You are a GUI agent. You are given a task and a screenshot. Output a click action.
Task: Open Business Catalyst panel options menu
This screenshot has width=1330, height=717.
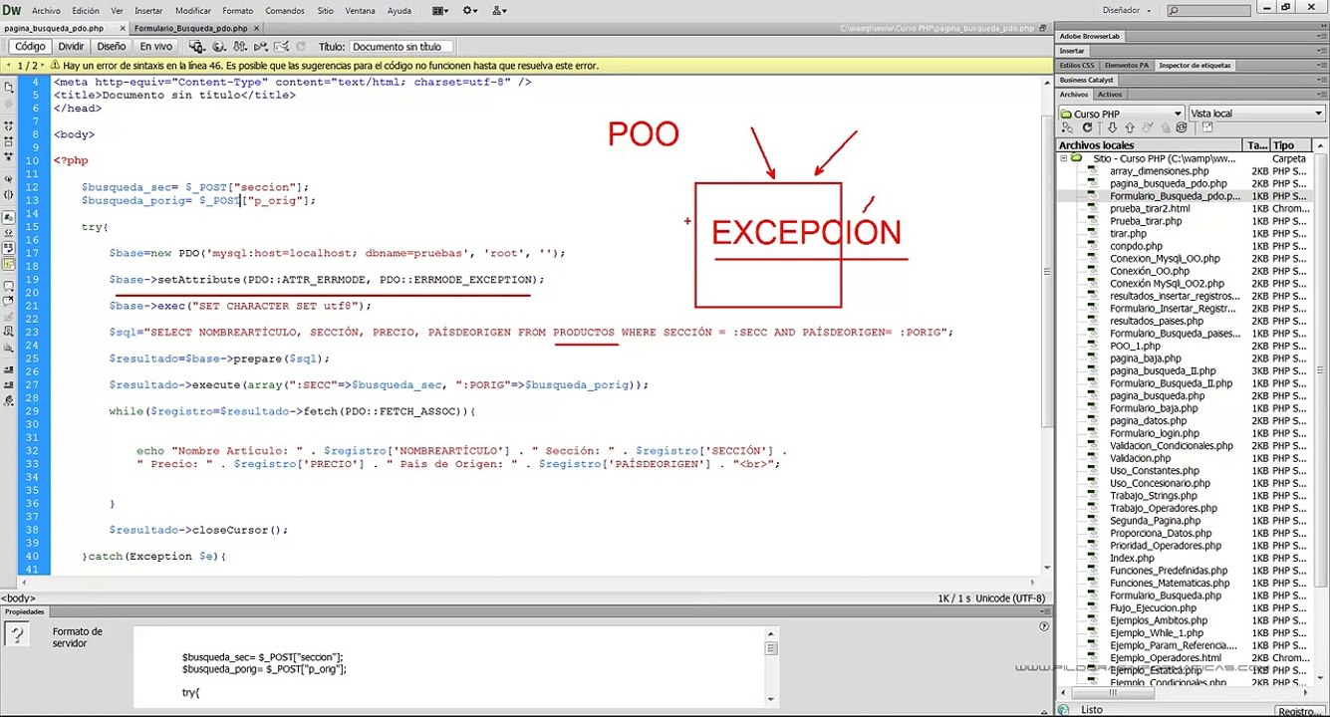coord(1321,80)
